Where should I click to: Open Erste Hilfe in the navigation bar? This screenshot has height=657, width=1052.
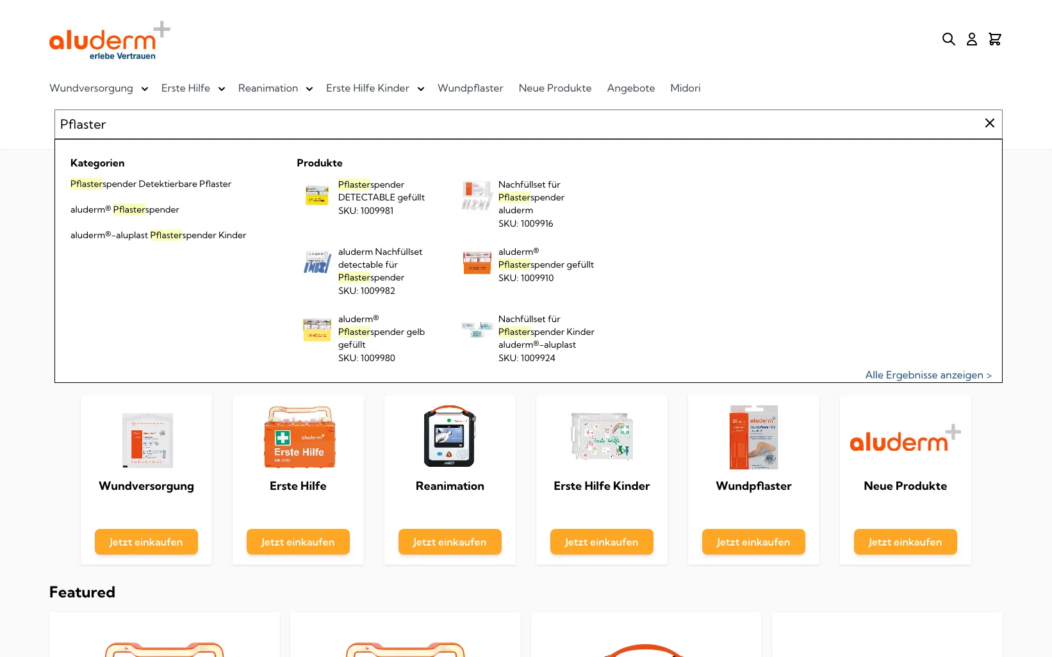tap(186, 88)
